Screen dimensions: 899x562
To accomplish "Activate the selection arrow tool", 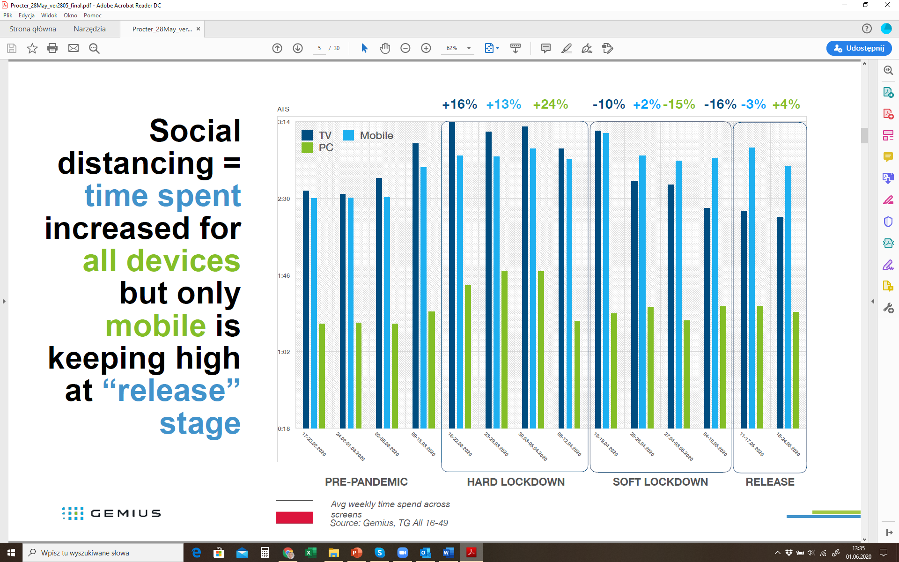I will click(364, 48).
